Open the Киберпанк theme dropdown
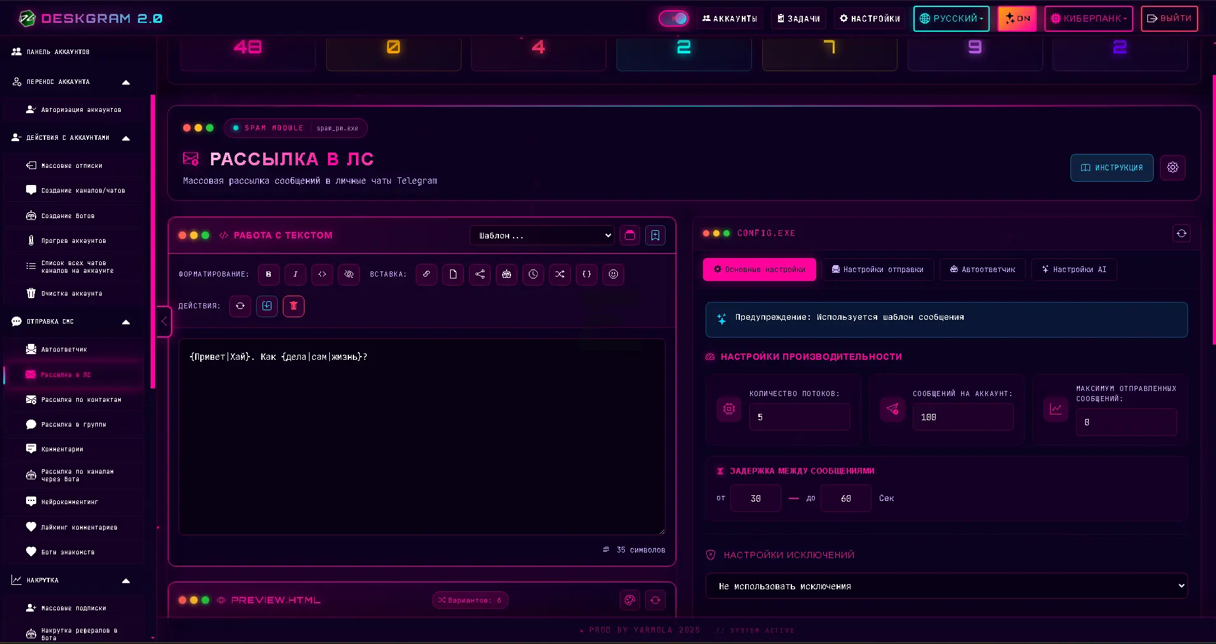 click(x=1088, y=18)
